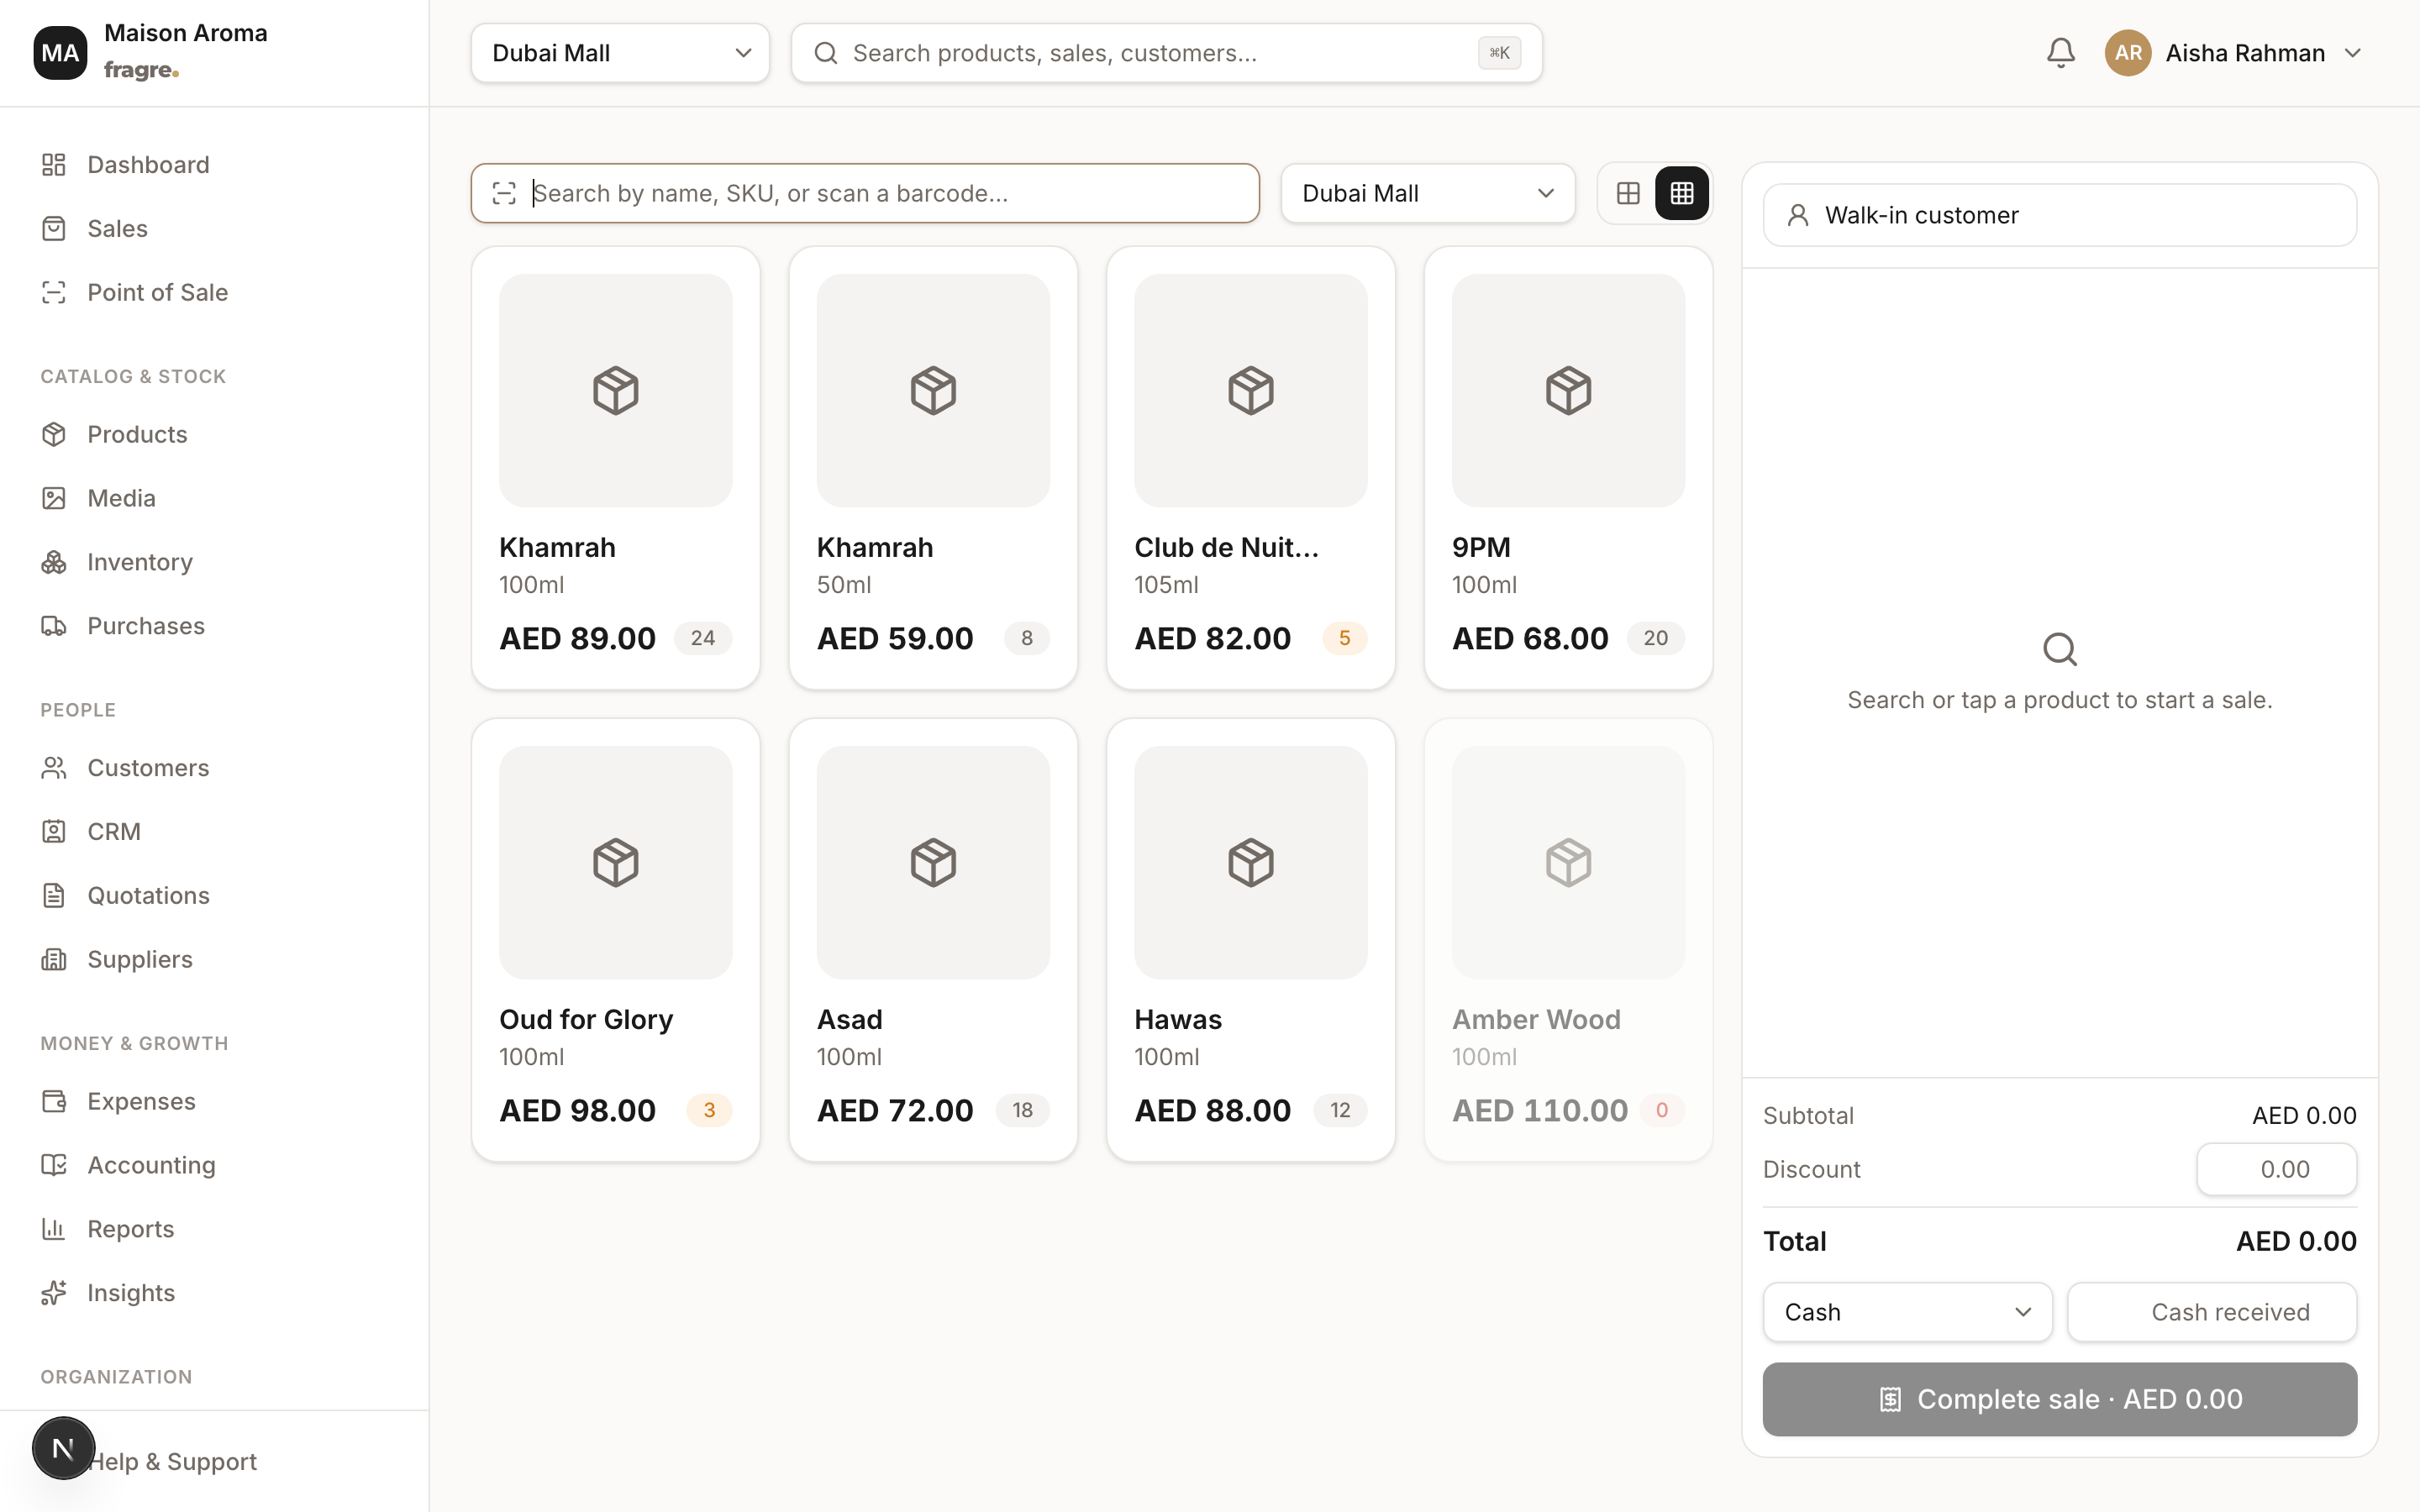Click the Customers people icon
The height and width of the screenshot is (1512, 2420).
[x=54, y=768]
